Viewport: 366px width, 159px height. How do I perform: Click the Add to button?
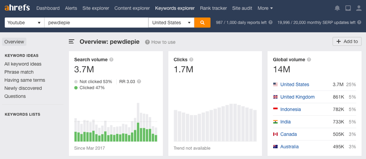pyautogui.click(x=347, y=41)
